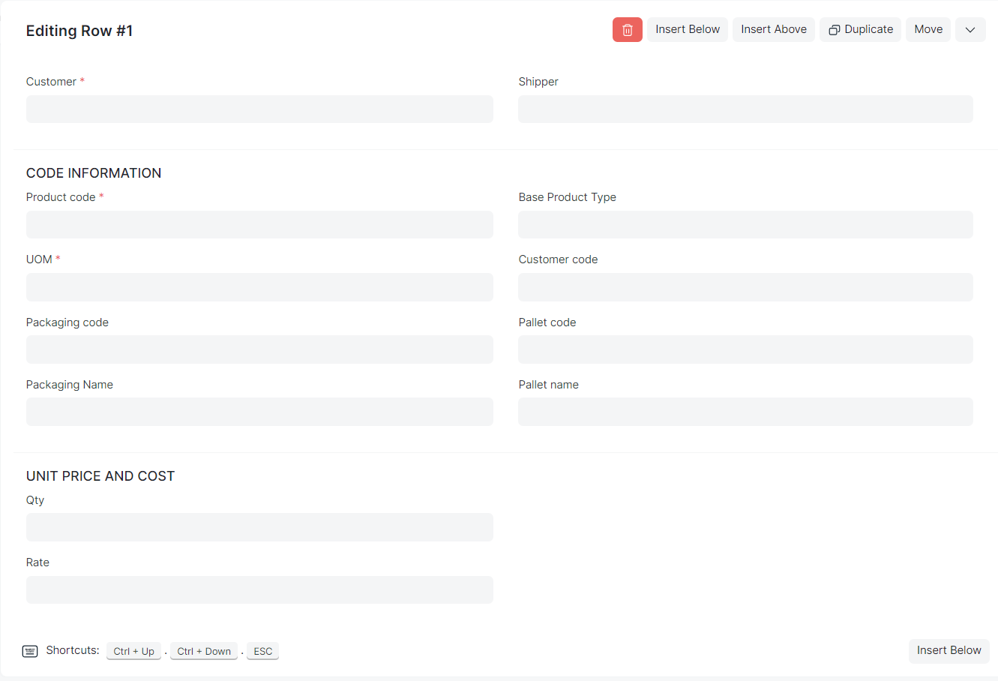Select the Packaging code field
Screen dimensions: 998x681
(x=259, y=349)
